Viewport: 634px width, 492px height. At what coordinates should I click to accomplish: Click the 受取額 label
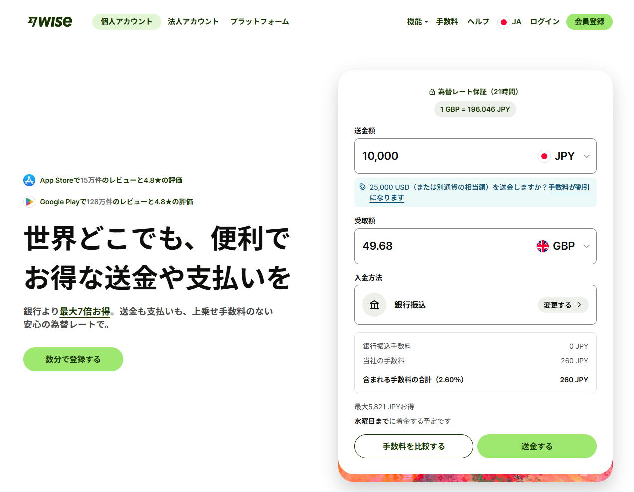[365, 221]
